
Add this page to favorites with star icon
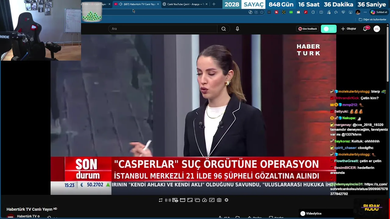262,12
